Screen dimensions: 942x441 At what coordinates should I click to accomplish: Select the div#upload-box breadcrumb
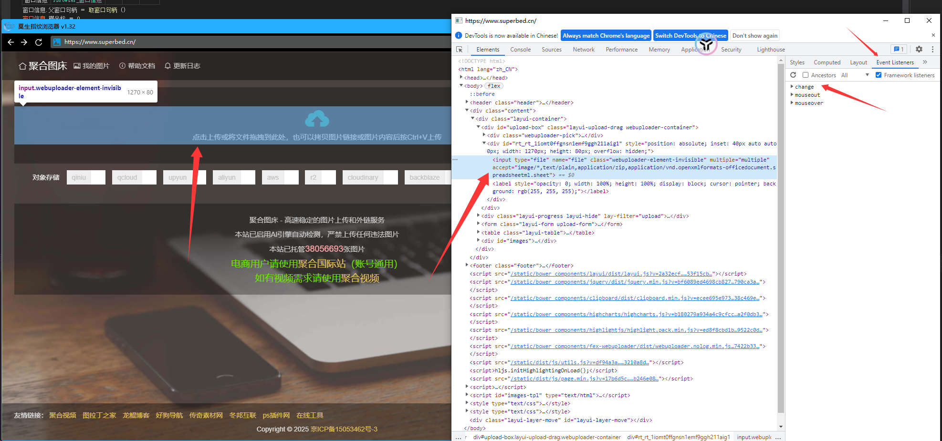547,437
